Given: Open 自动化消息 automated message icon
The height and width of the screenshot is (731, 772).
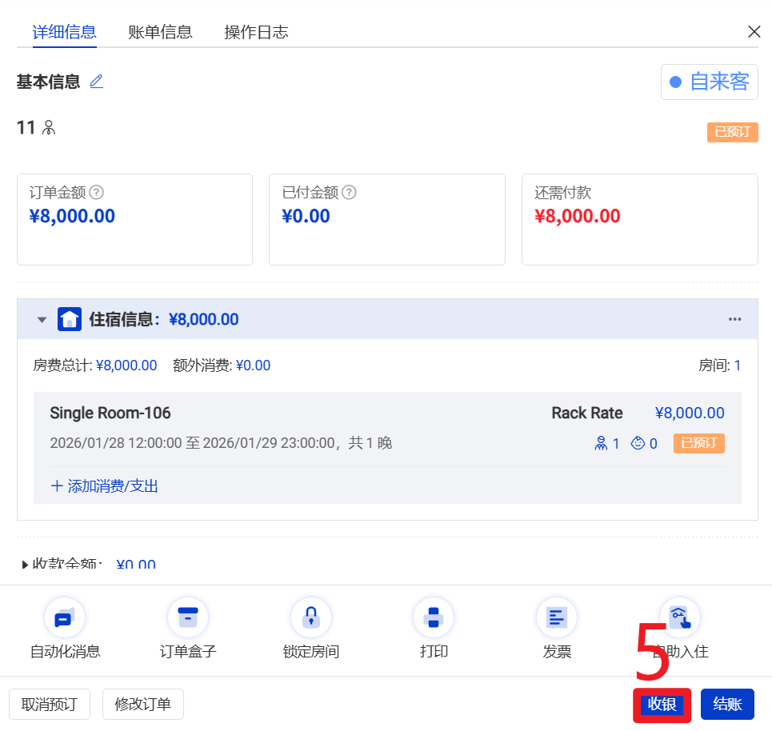Looking at the screenshot, I should click(x=65, y=618).
